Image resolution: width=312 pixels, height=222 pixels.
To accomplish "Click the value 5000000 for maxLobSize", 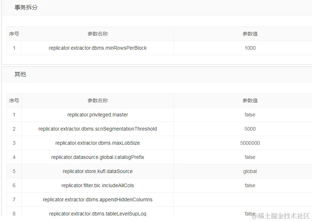I will (x=250, y=143).
